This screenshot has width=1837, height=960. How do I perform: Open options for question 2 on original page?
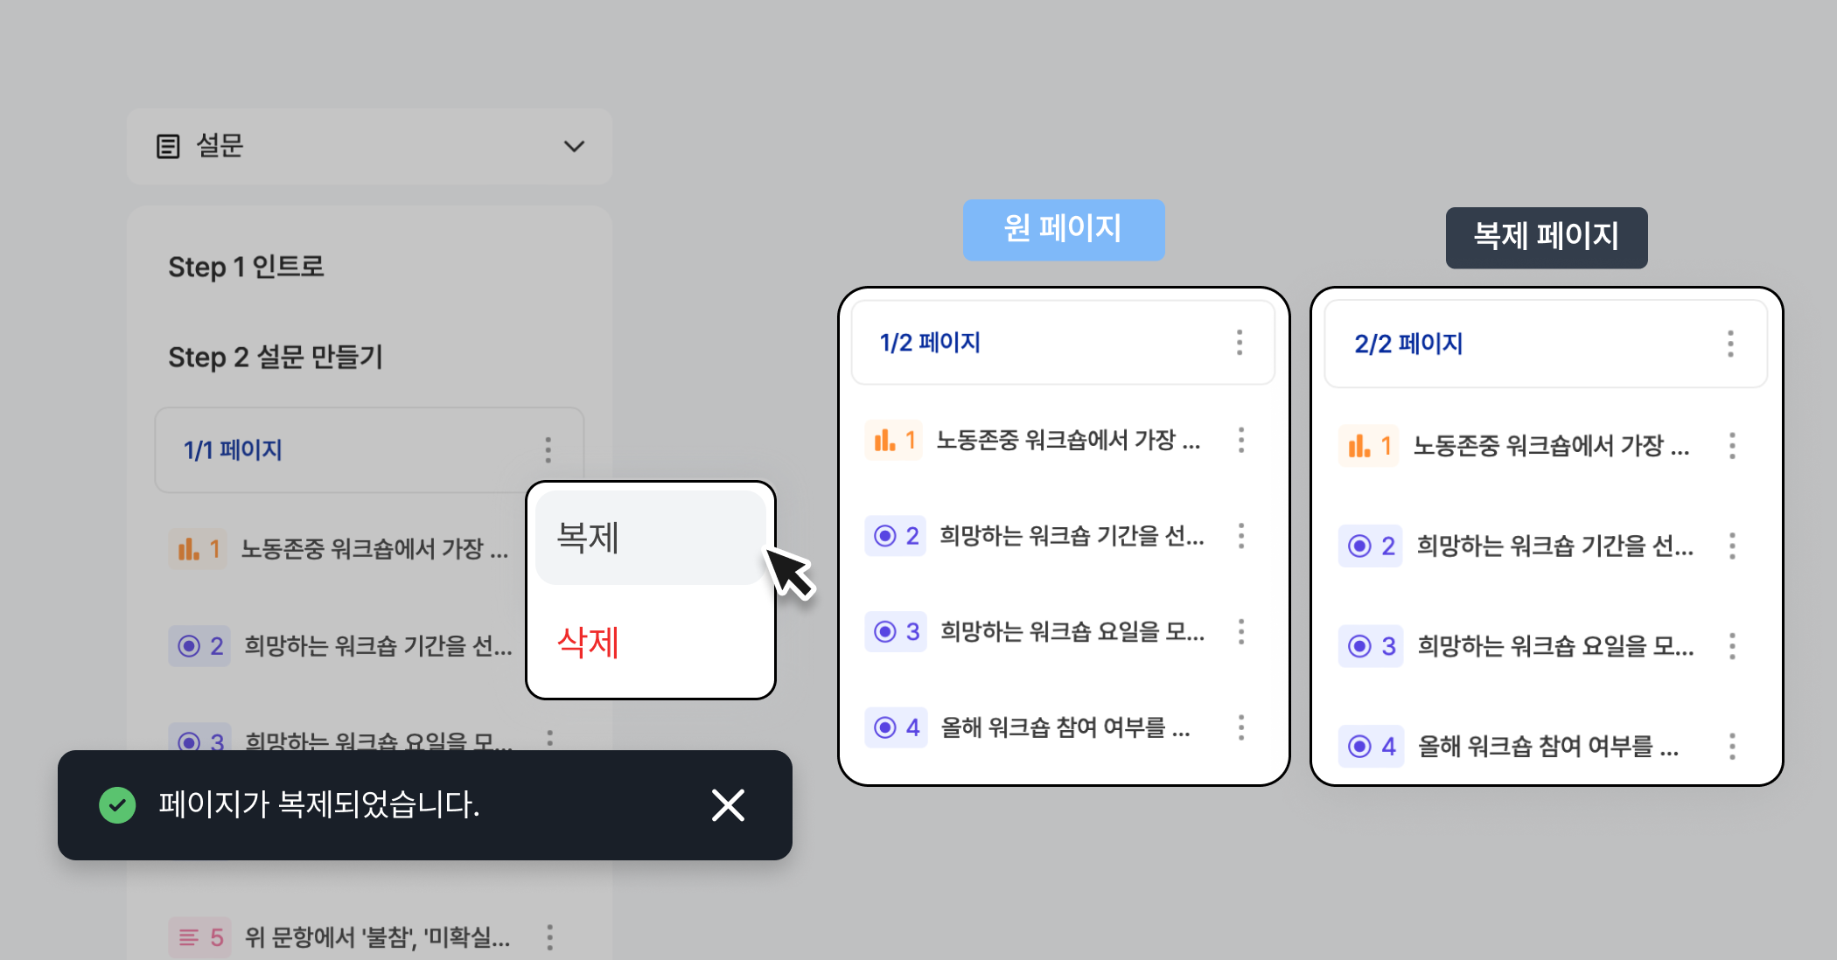pos(1241,535)
